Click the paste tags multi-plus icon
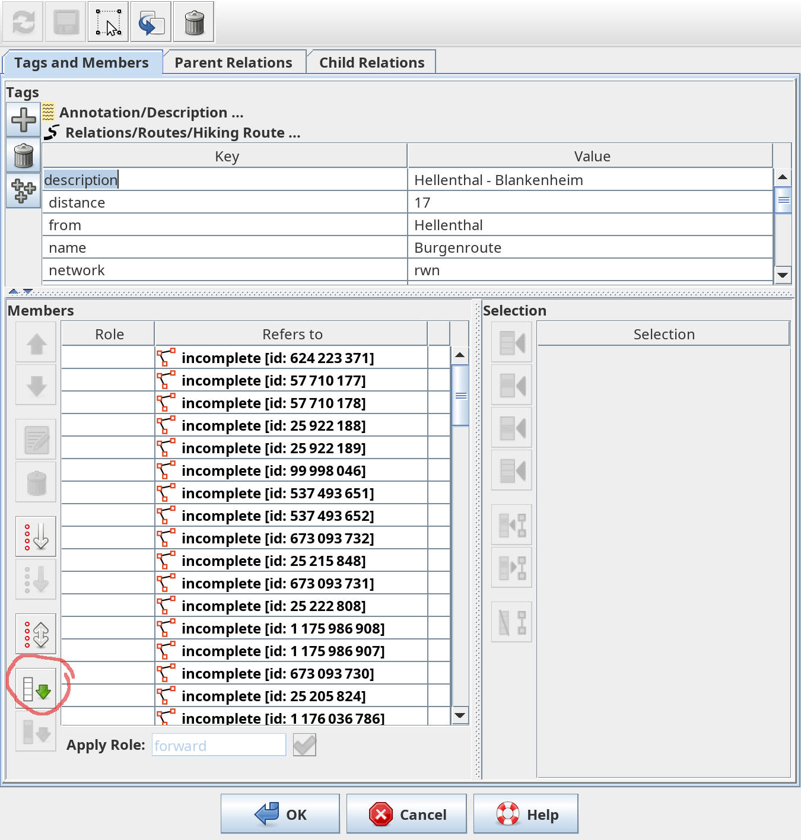The width and height of the screenshot is (801, 840). coord(24,191)
